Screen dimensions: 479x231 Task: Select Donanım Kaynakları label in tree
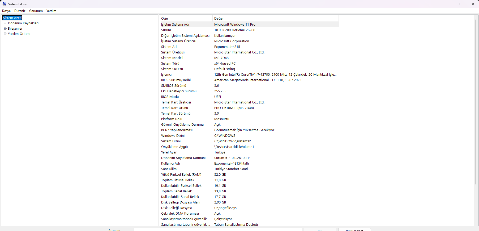tap(23, 23)
